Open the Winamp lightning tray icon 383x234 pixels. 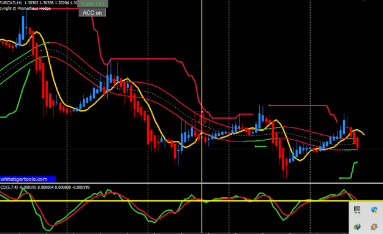(374, 227)
